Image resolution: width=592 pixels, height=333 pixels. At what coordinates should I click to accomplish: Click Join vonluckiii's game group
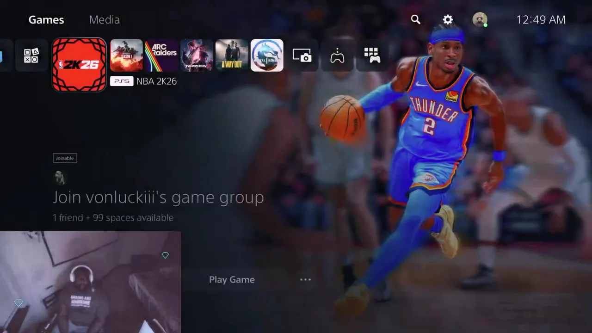click(x=158, y=197)
